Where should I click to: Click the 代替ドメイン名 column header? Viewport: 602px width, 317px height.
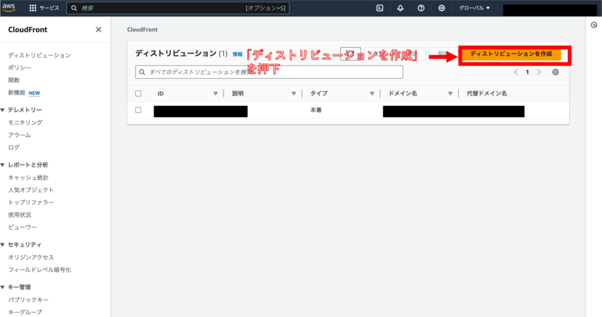[486, 94]
